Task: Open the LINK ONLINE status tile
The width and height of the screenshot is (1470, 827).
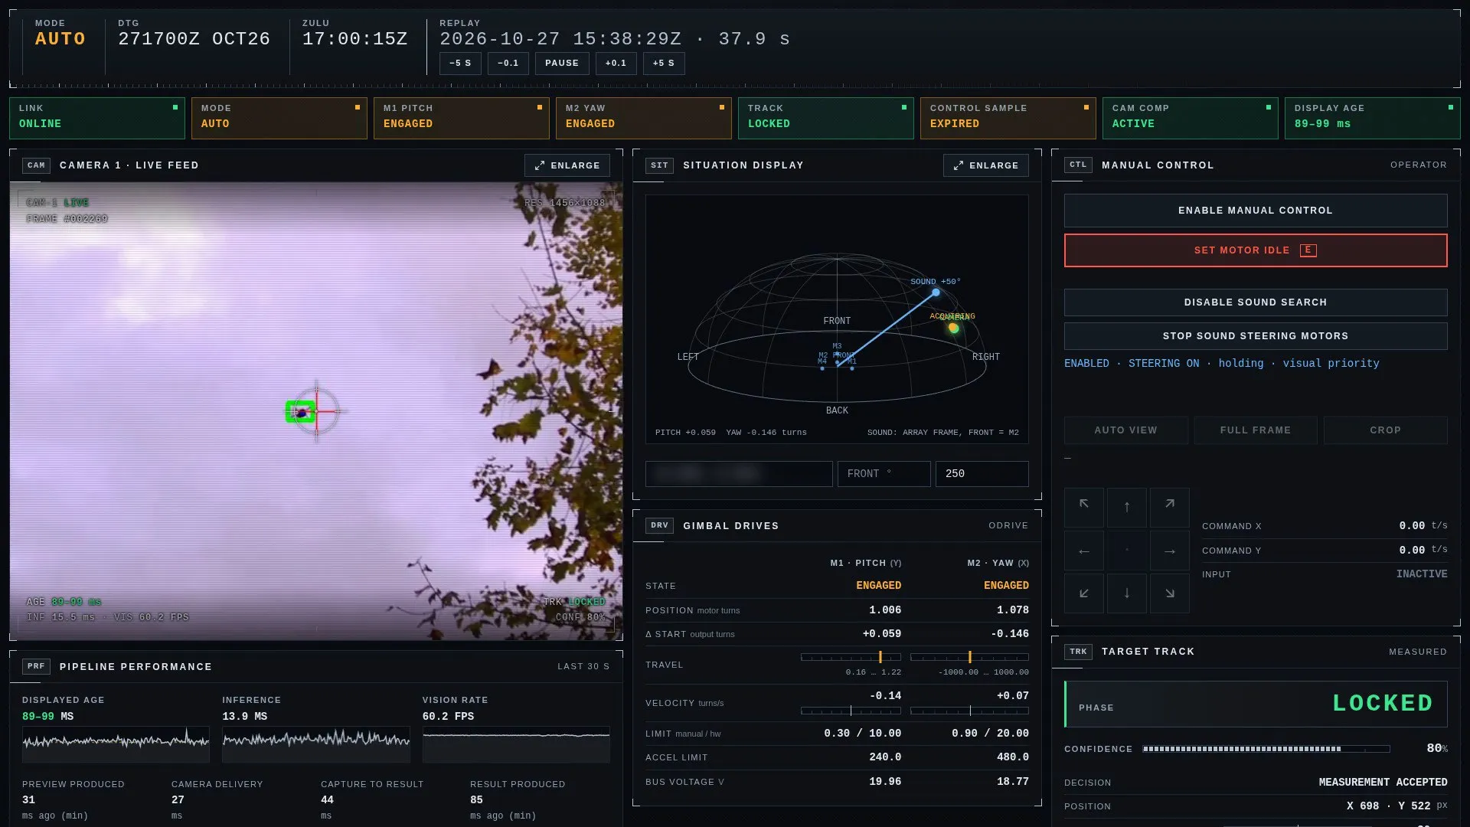Action: point(97,118)
